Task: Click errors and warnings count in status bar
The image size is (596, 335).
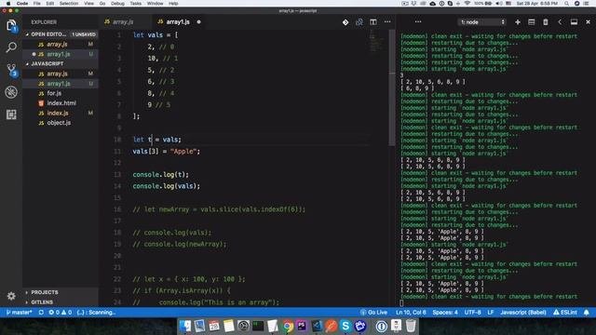Action: point(60,313)
